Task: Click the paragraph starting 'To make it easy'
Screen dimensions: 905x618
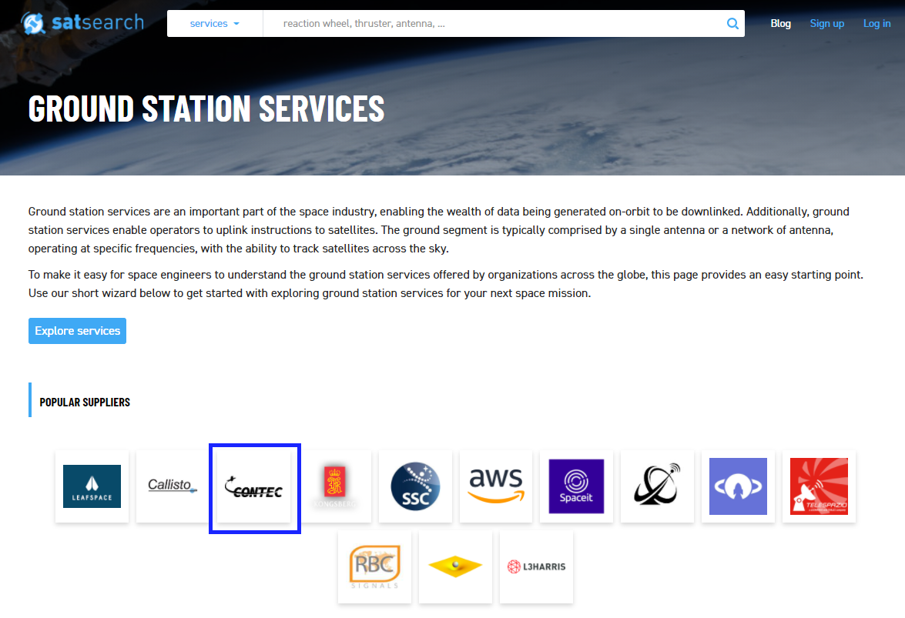Action: coord(446,284)
